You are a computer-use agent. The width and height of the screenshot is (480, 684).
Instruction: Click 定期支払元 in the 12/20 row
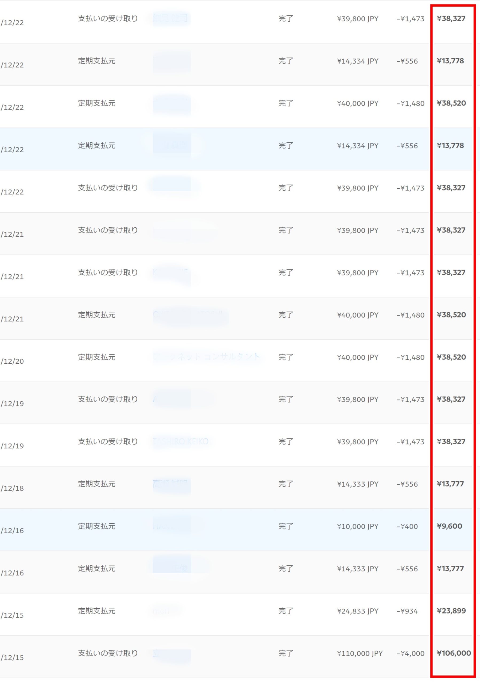(x=96, y=357)
